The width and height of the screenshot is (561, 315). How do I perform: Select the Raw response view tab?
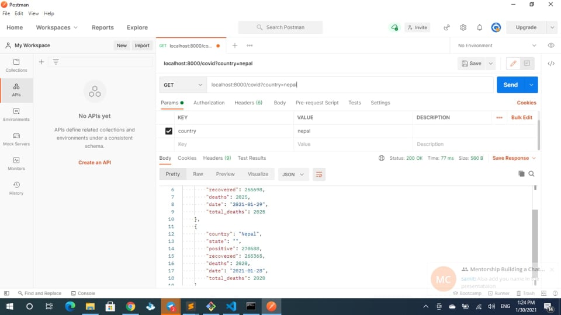[198, 174]
